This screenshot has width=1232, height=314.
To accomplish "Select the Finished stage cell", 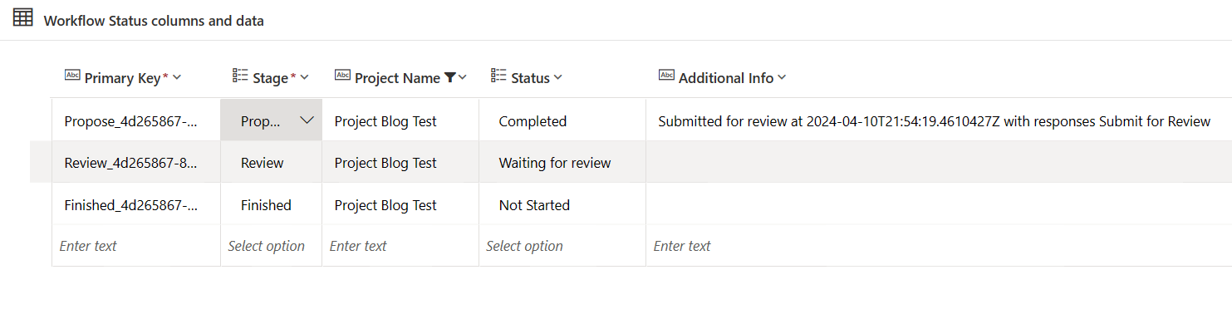I will click(271, 205).
